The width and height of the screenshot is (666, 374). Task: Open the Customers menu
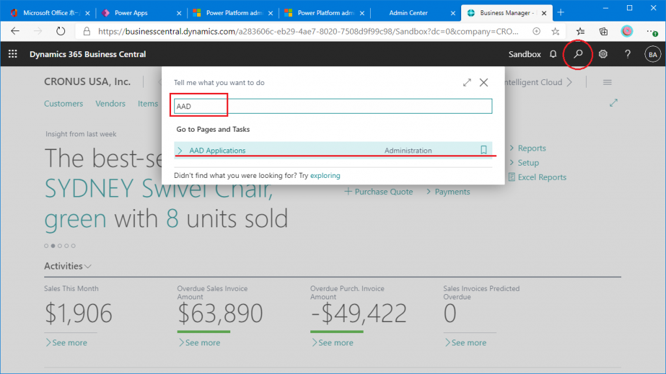coord(64,103)
